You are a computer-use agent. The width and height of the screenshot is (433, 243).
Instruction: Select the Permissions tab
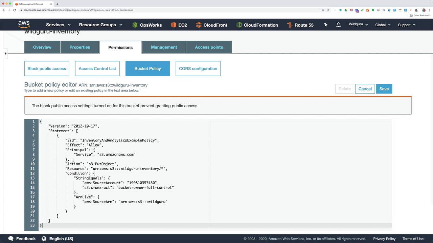120,47
